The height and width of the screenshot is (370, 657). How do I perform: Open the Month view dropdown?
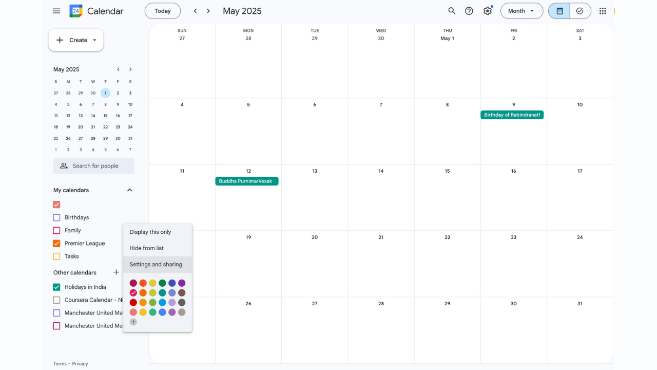[x=521, y=11]
